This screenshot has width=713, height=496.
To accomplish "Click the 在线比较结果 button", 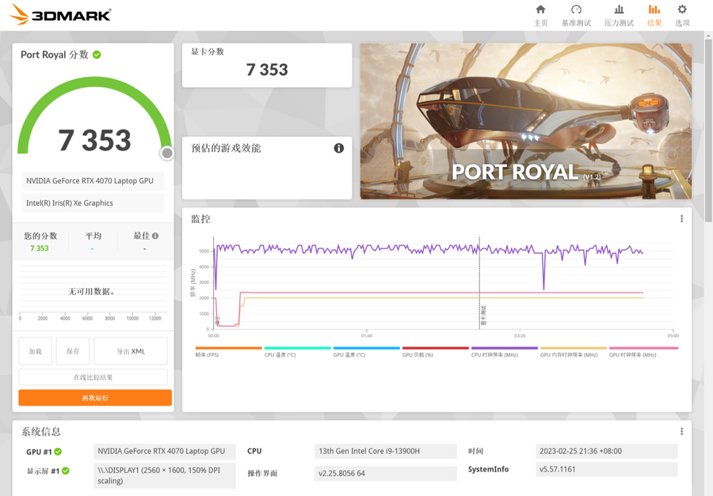I will [x=93, y=377].
